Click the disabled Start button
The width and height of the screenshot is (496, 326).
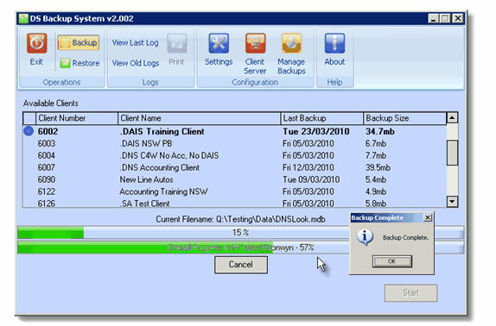coord(411,293)
